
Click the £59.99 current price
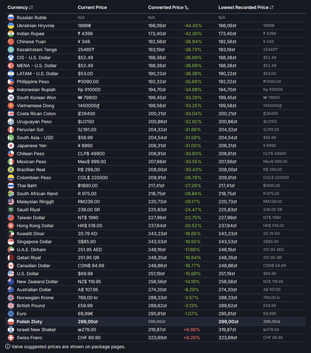(85, 306)
